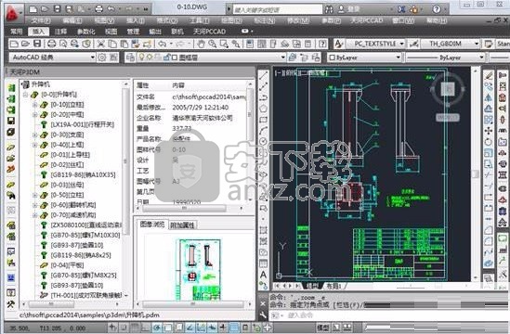Select the Rotate tool in modify toolbar
The width and height of the screenshot is (510, 334).
[x=489, y=142]
